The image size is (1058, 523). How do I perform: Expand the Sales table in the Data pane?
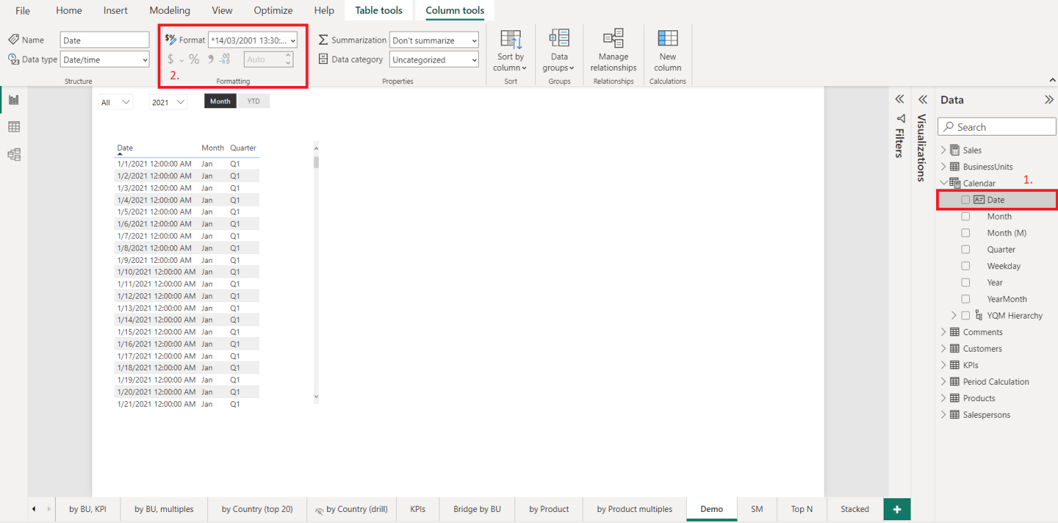click(944, 149)
